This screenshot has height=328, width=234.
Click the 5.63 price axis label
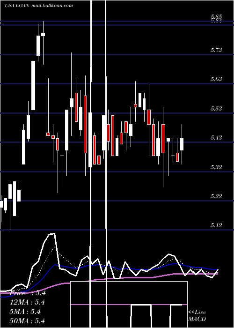pyautogui.click(x=216, y=79)
